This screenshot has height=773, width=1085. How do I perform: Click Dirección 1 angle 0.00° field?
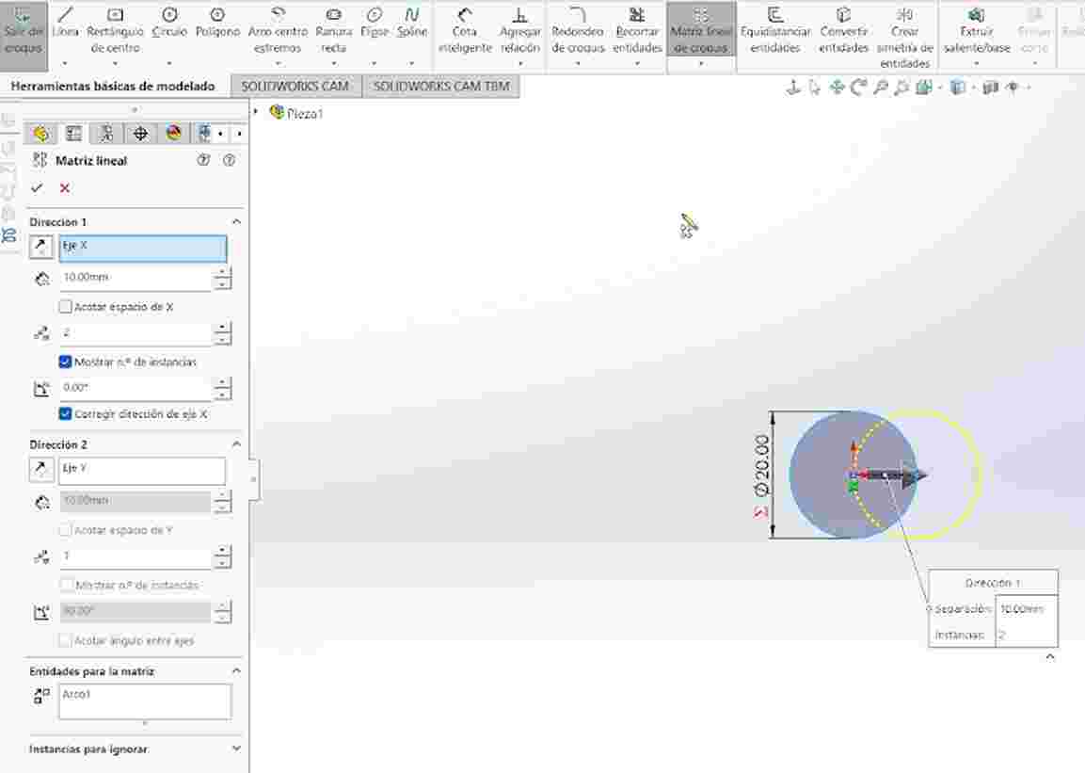[135, 388]
